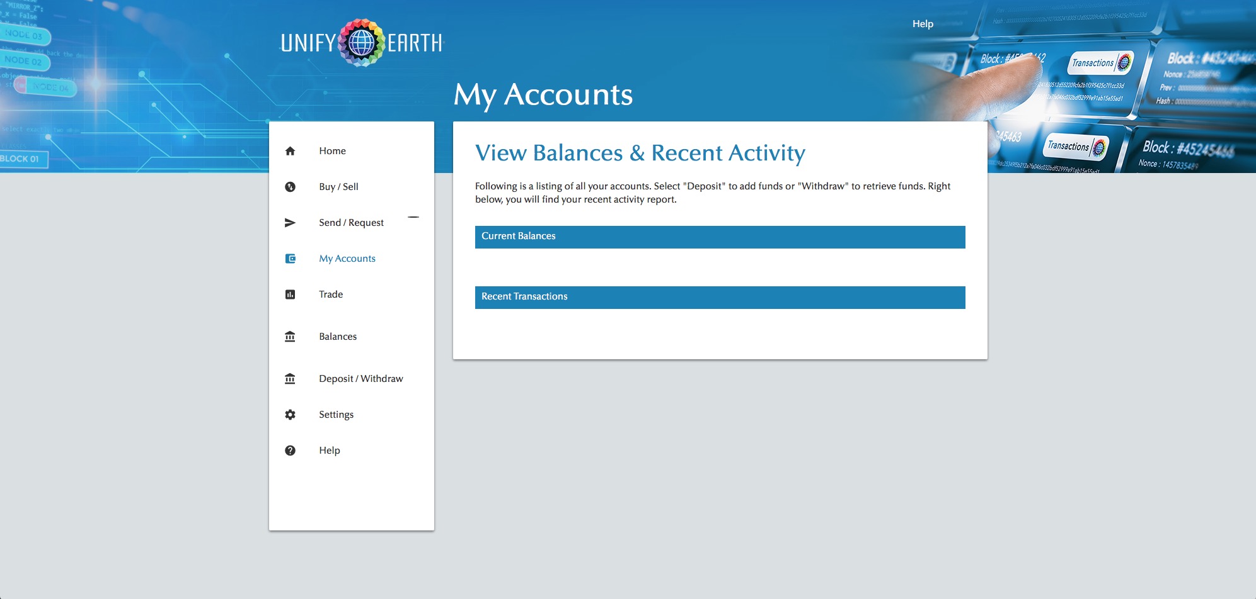The width and height of the screenshot is (1256, 599).
Task: Click the View Balances & Recent Activity heading
Action: tap(640, 153)
